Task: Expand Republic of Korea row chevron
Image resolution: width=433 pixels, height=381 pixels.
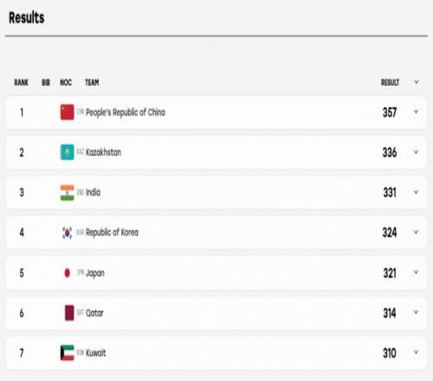Action: 416,232
